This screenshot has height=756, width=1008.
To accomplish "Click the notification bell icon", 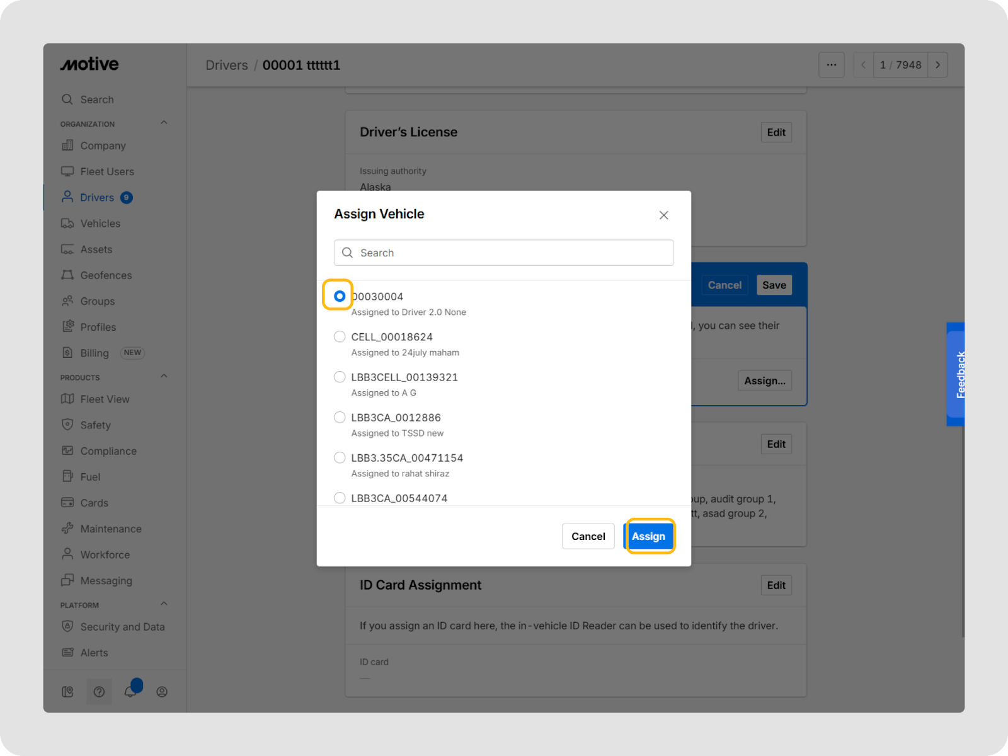I will coord(130,691).
